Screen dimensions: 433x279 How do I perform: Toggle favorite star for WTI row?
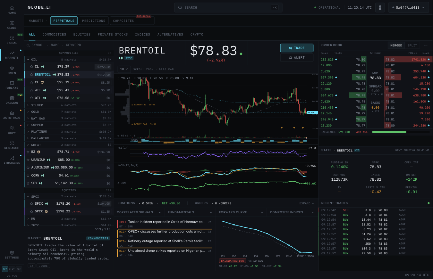[x=32, y=90]
